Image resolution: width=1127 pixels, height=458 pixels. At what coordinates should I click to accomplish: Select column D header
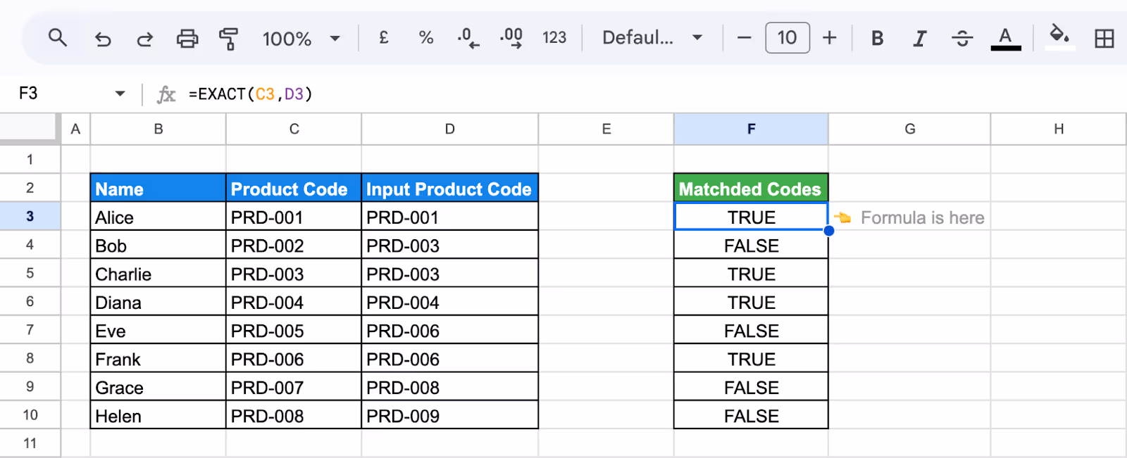450,129
